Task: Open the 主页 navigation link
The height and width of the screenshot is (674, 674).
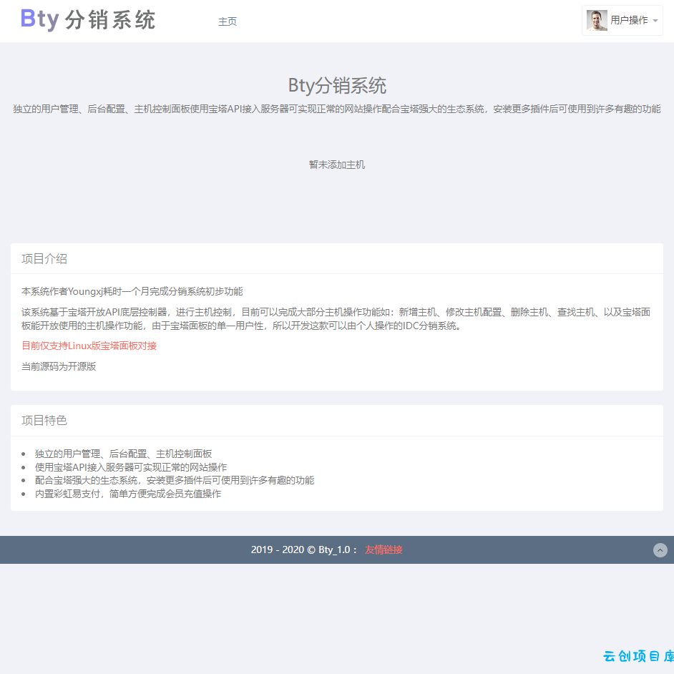Action: pos(228,21)
